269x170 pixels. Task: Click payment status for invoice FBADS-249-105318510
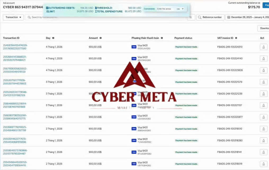(186, 129)
